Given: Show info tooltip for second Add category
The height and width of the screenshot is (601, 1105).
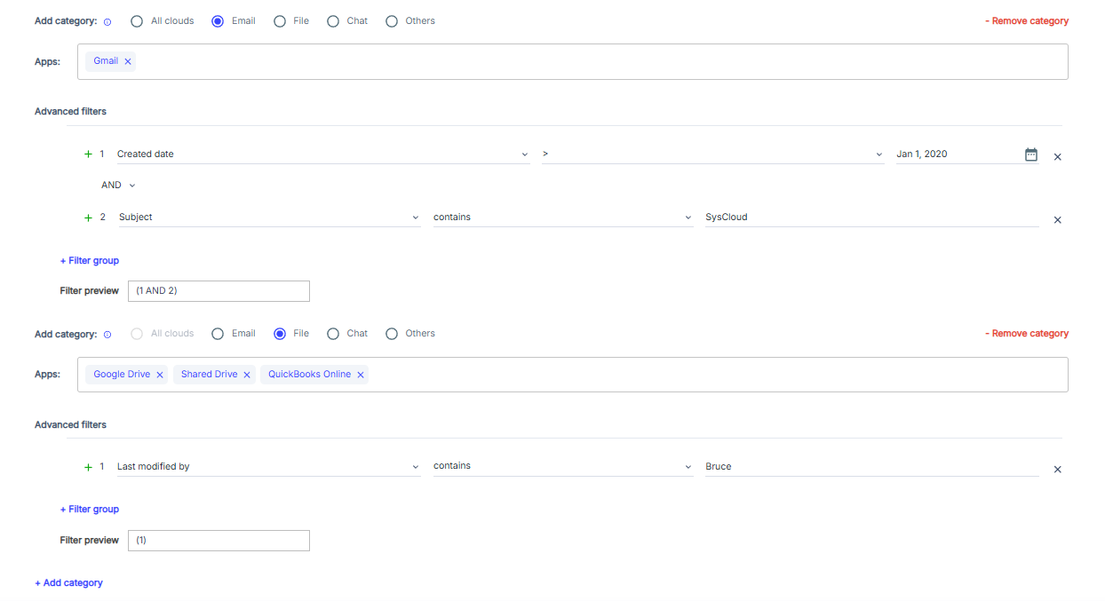Looking at the screenshot, I should [x=107, y=335].
